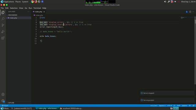Click phpfmt status bar item
The image size is (196, 110).
coord(184,106)
